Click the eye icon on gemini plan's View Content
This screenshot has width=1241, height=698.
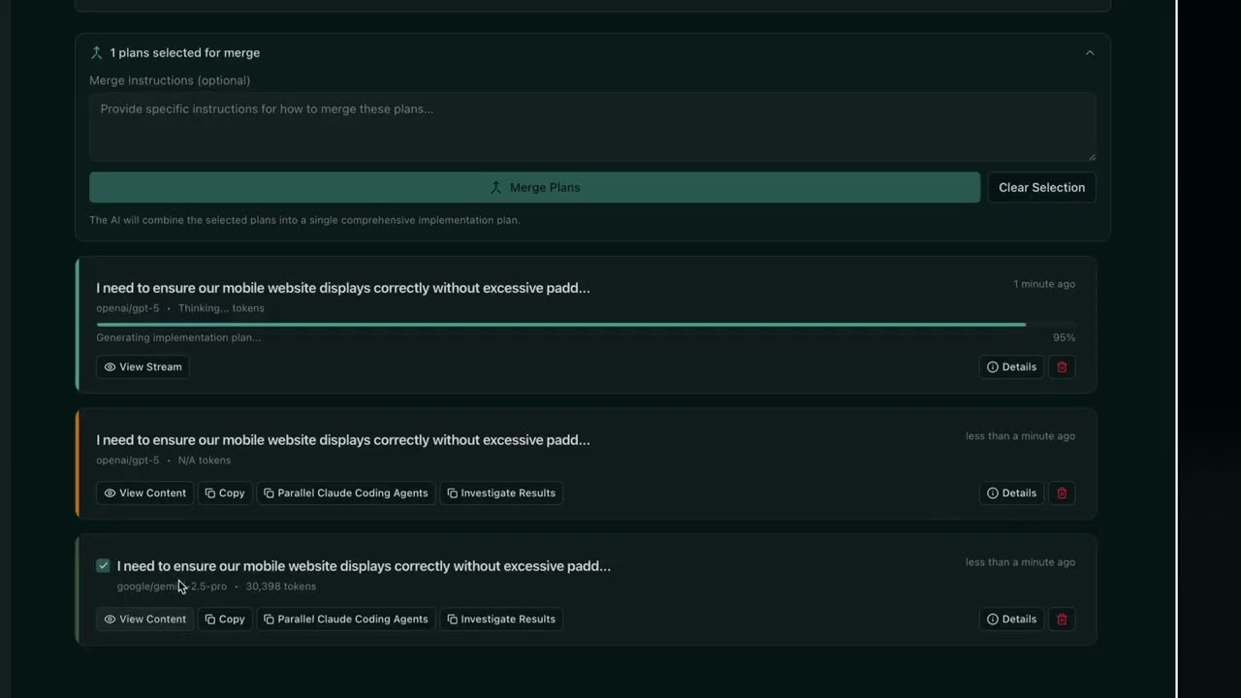point(110,619)
